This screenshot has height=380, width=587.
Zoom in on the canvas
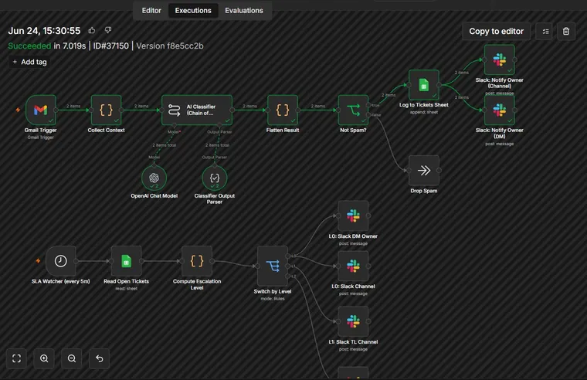pyautogui.click(x=44, y=358)
